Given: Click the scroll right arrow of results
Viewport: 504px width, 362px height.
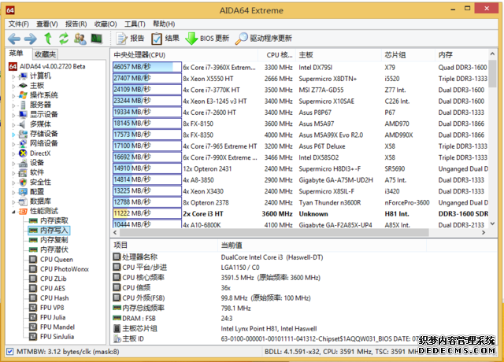Looking at the screenshot, I should click(484, 232).
